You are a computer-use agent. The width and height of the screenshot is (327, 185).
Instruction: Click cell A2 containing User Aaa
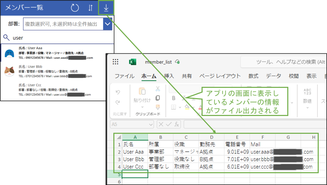[135, 152]
